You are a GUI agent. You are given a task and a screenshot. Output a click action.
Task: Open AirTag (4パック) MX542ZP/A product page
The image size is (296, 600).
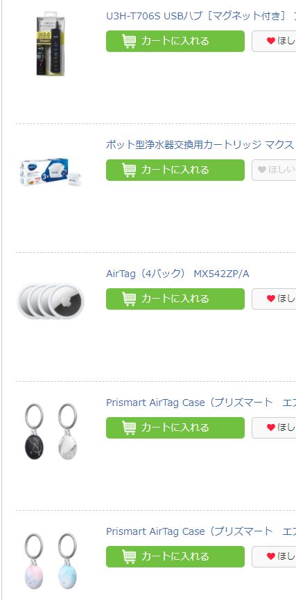(177, 274)
